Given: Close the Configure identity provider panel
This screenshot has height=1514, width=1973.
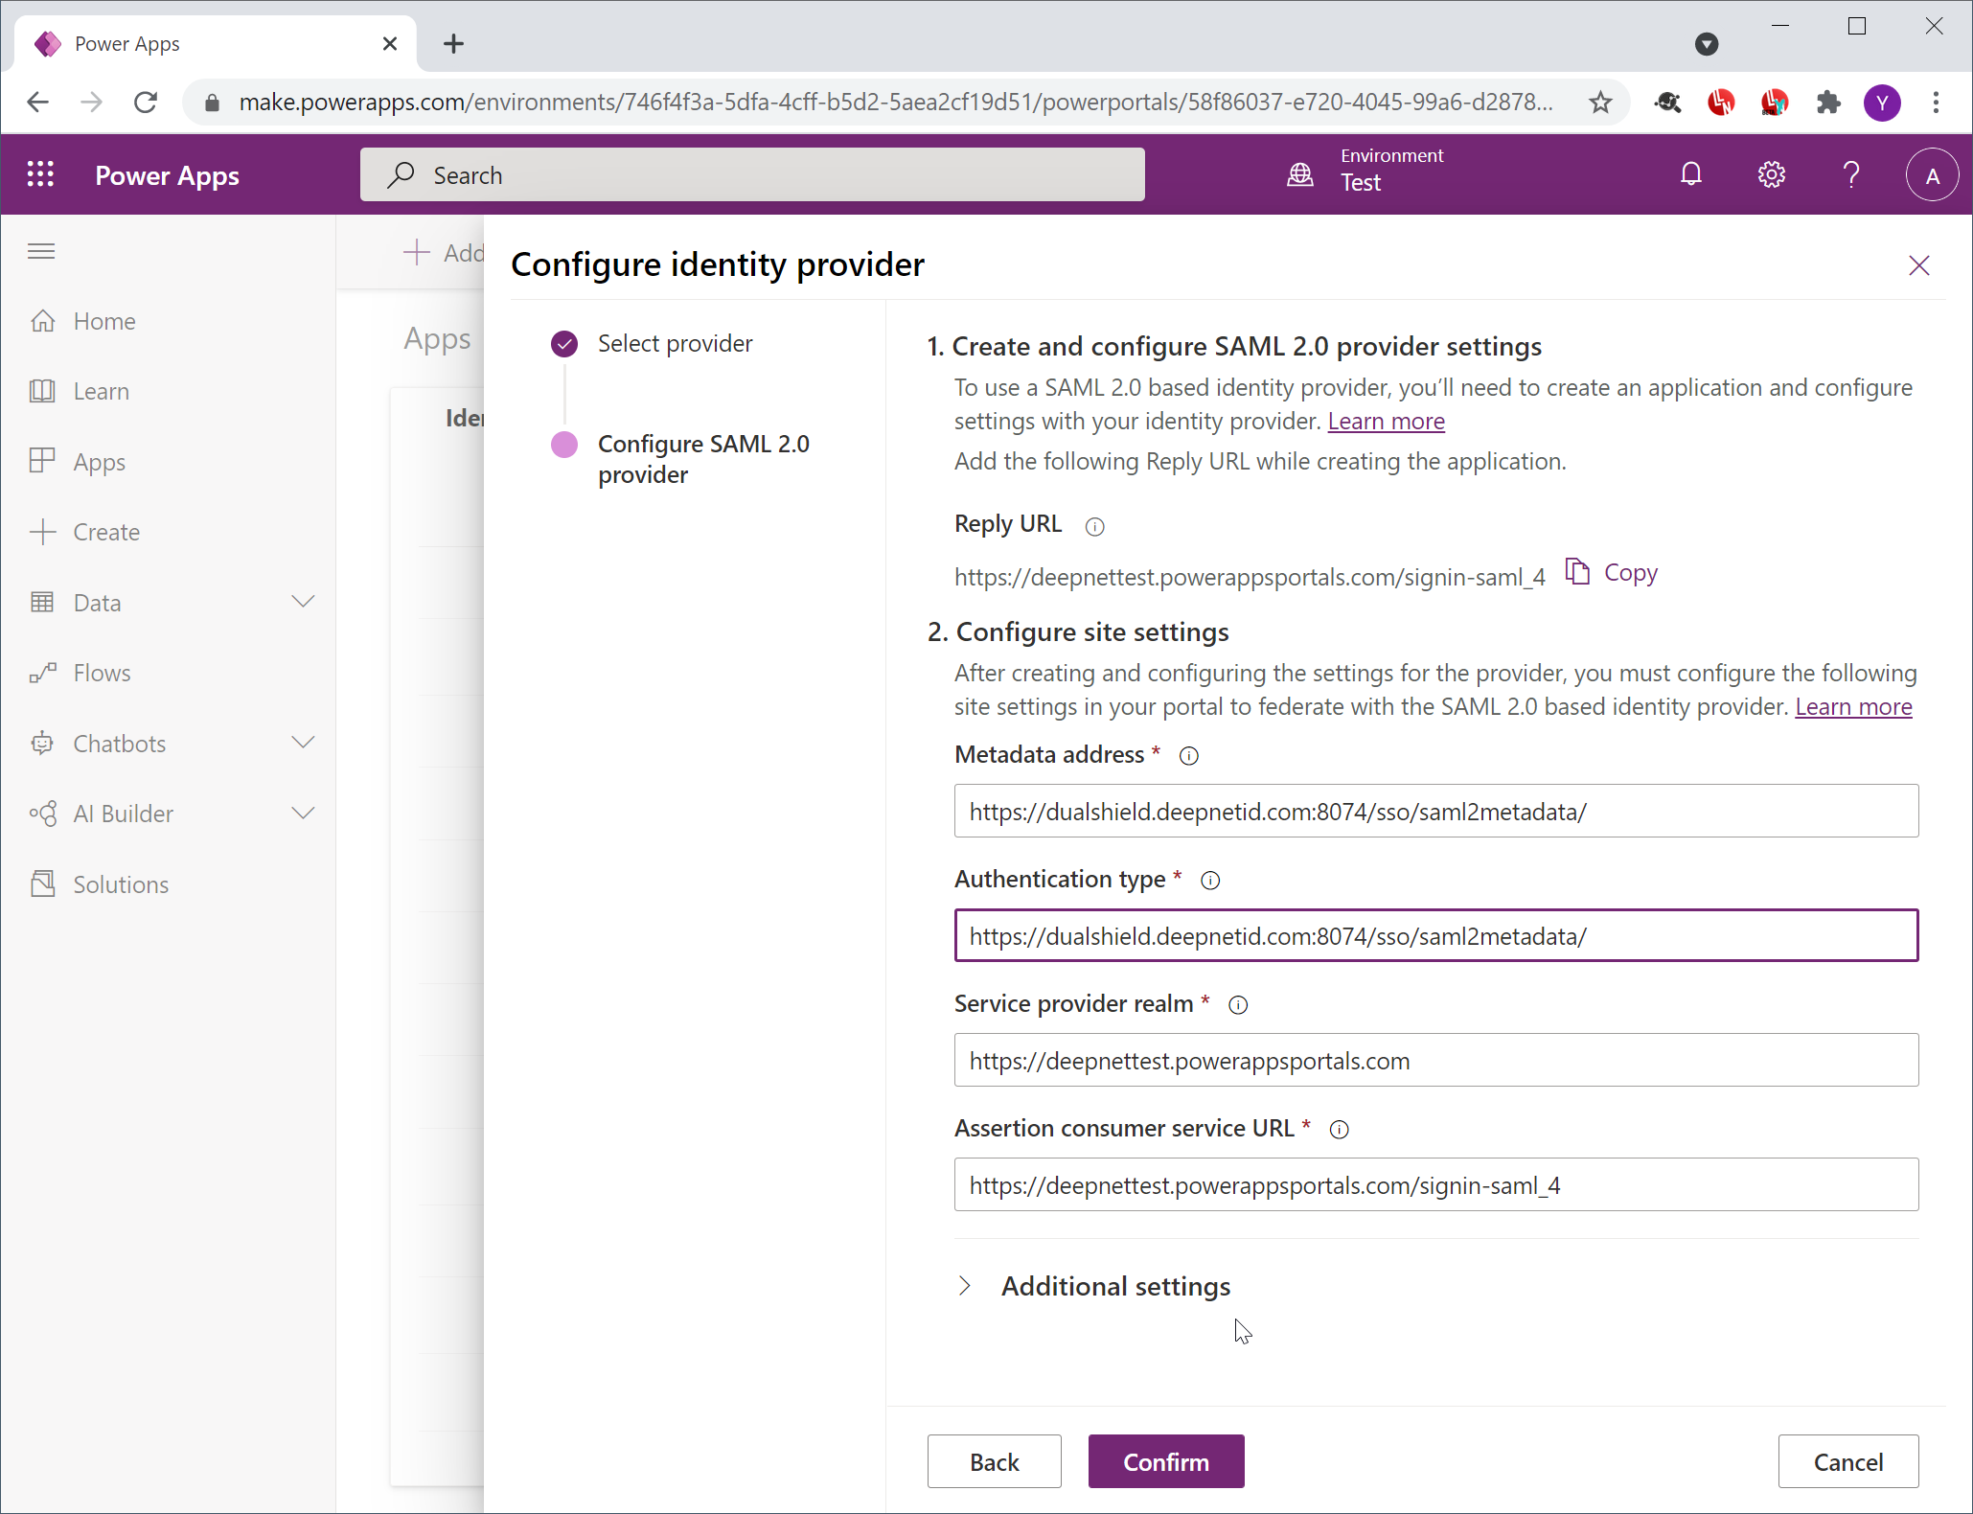Looking at the screenshot, I should pos(1918,265).
